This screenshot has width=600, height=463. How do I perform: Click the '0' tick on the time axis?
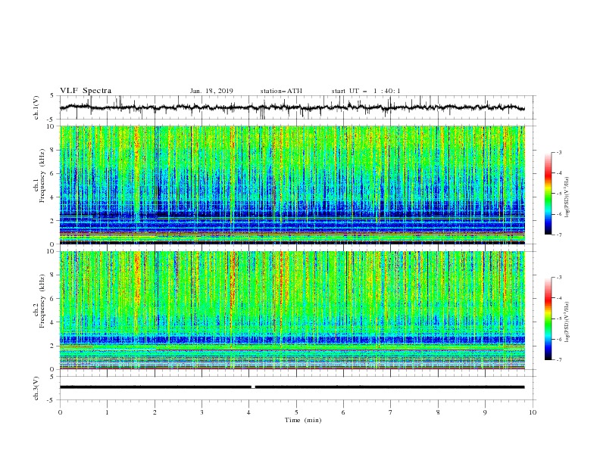tap(60, 412)
